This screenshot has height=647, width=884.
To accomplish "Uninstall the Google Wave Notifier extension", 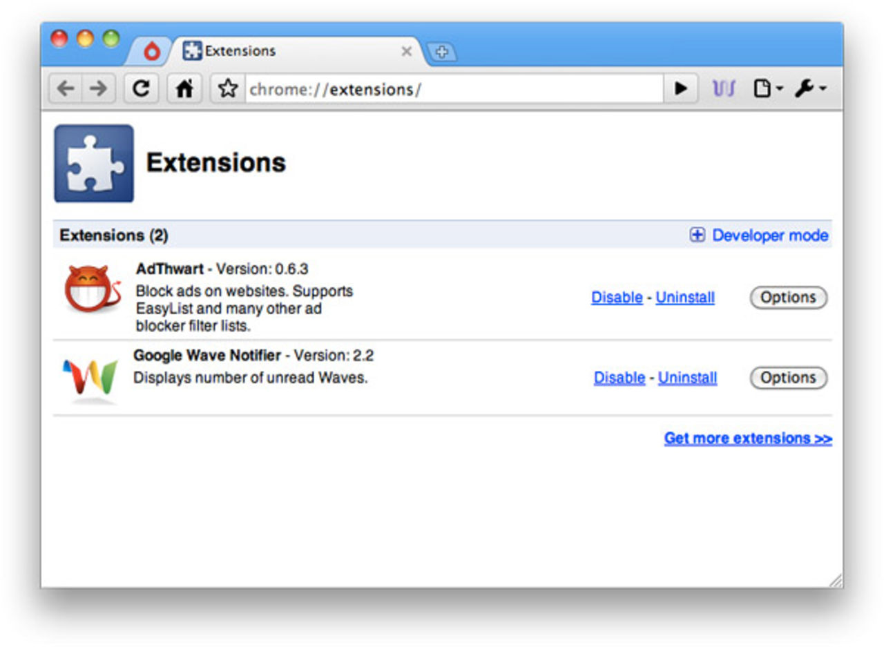I will pos(686,378).
